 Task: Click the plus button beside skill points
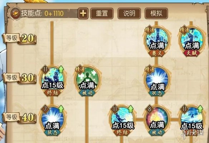(x=83, y=14)
